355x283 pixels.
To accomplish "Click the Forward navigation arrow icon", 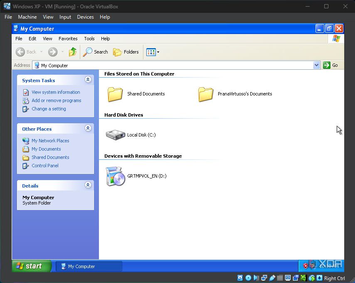I will tap(53, 52).
